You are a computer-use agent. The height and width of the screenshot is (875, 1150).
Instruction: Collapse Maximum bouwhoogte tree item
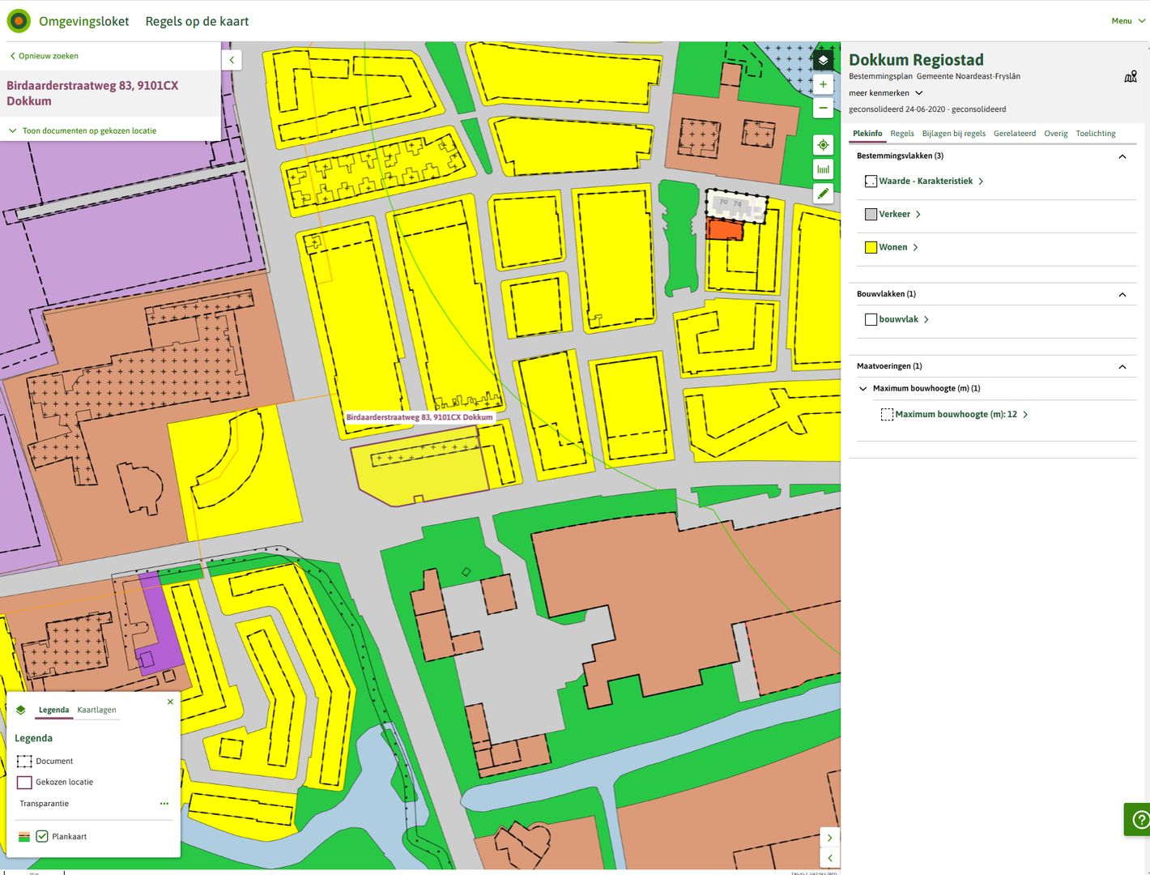point(863,389)
